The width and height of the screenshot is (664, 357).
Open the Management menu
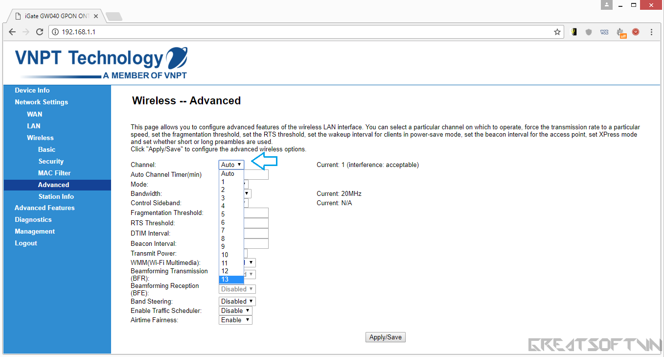point(35,231)
